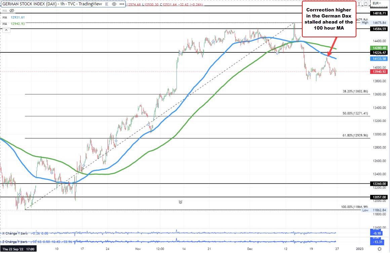
Task: Hide the DAX series via the eye icon
Action: coord(114,4)
